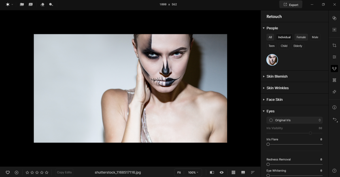
Task: Select the Female people filter
Action: (x=301, y=37)
